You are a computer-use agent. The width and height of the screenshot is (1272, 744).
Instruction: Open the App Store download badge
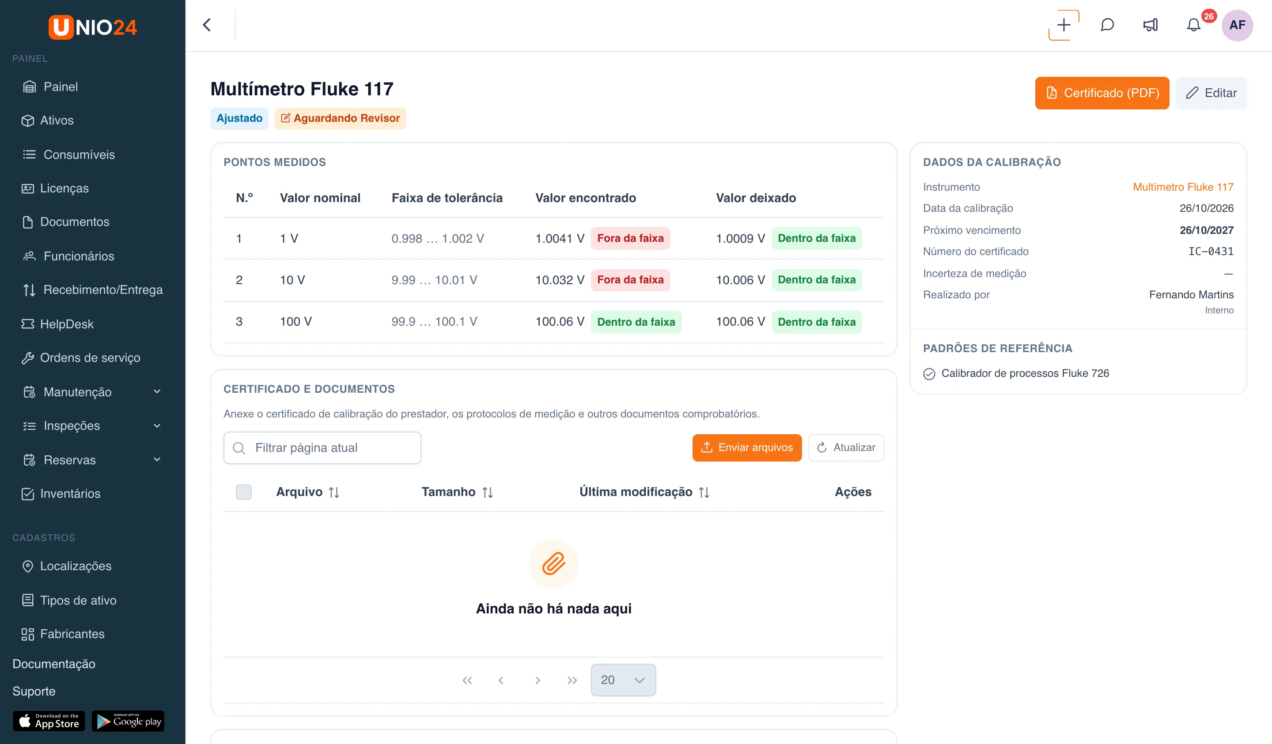point(49,721)
